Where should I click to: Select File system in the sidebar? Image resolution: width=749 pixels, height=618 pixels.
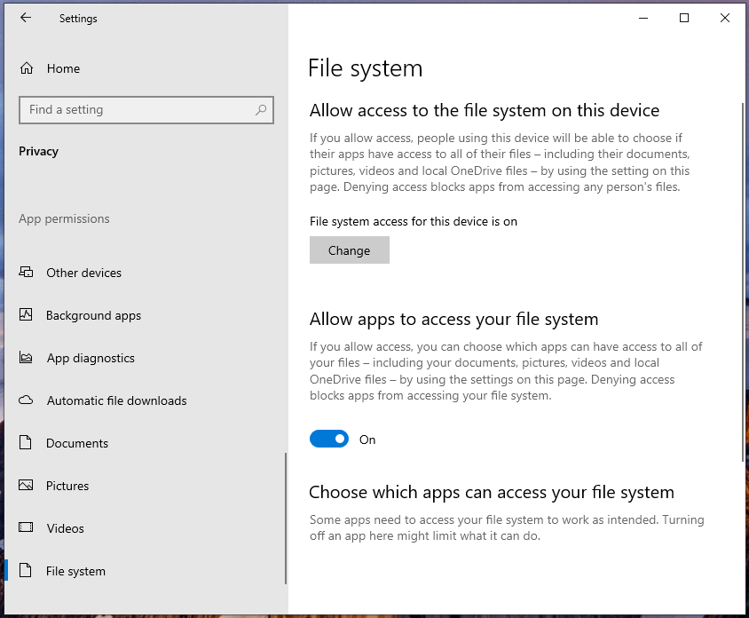click(x=75, y=571)
